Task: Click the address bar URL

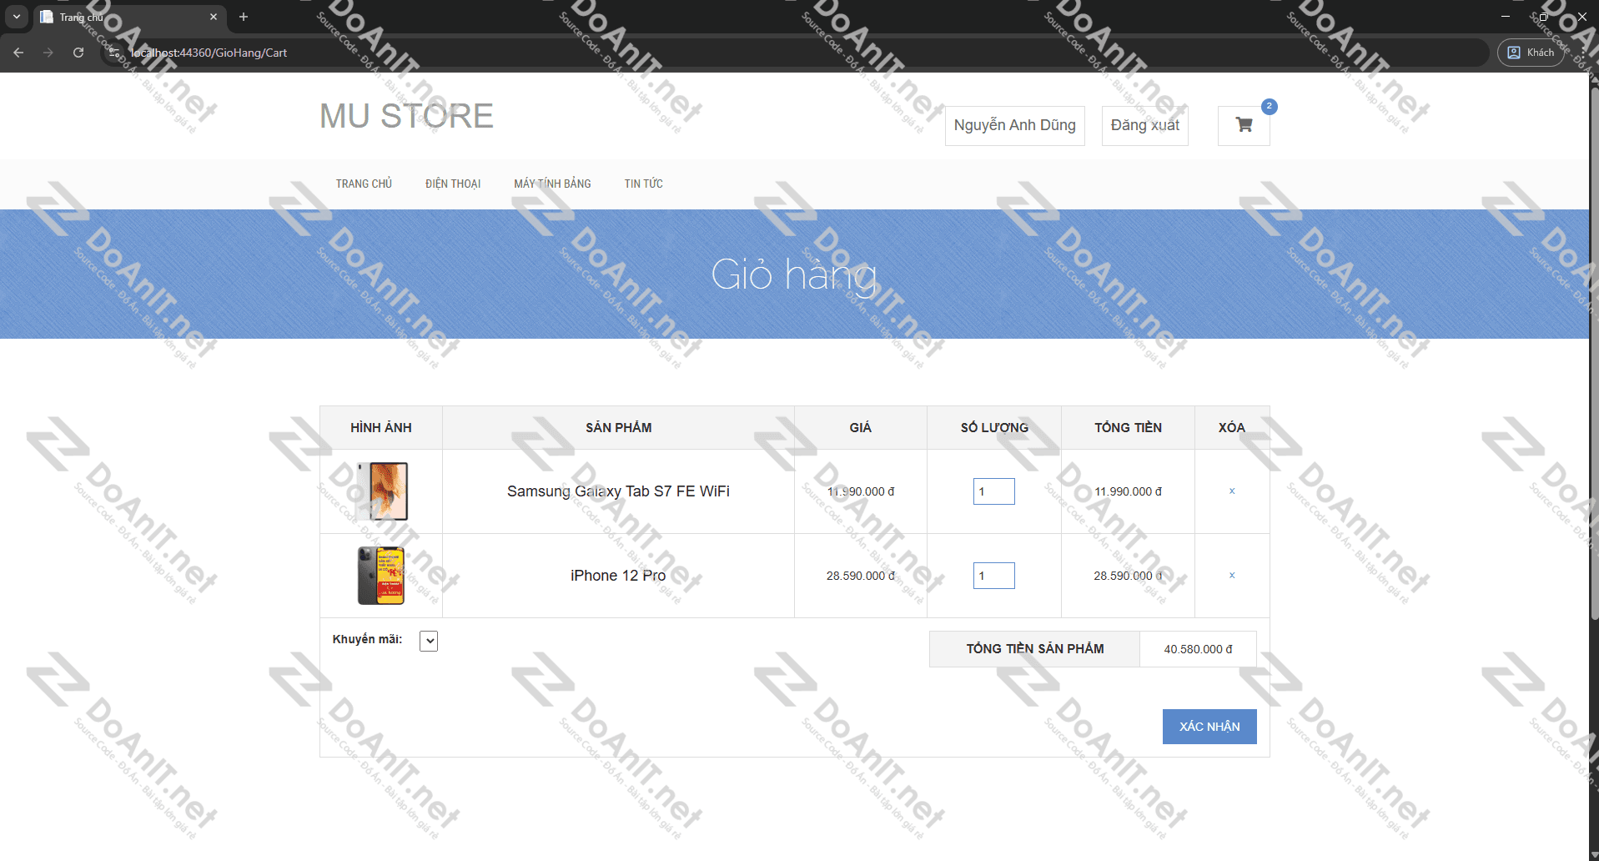Action: point(209,53)
